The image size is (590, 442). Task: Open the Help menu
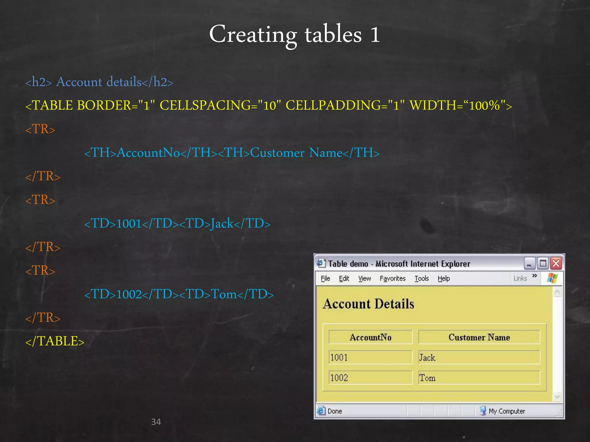pyautogui.click(x=444, y=279)
